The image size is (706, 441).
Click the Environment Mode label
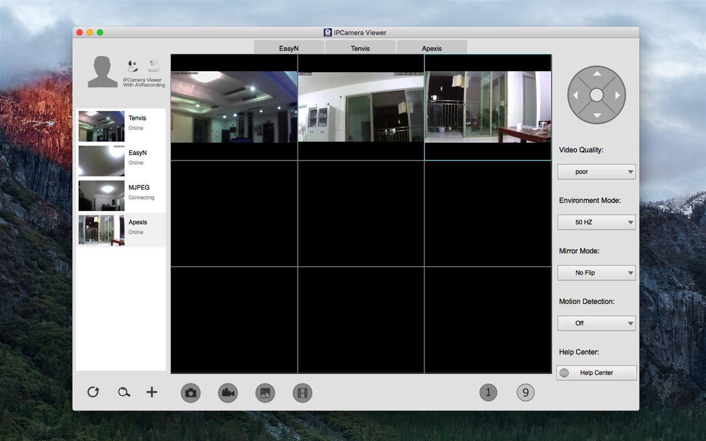[590, 201]
